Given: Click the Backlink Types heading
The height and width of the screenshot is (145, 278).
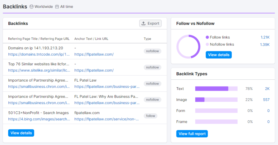Looking at the screenshot, I should click(192, 74).
